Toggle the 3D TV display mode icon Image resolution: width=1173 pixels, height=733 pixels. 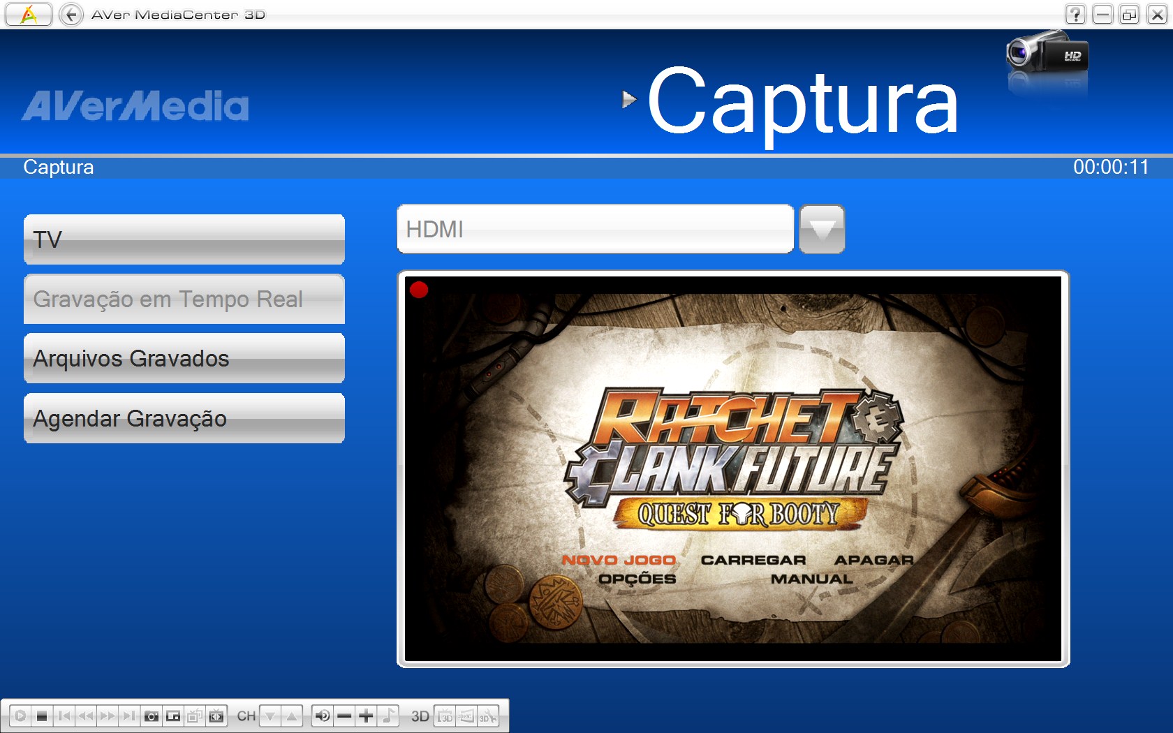[445, 716]
